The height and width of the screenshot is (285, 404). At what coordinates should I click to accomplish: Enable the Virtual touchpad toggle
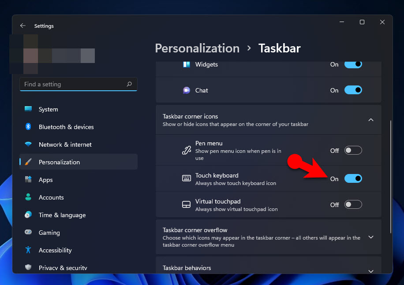point(353,204)
